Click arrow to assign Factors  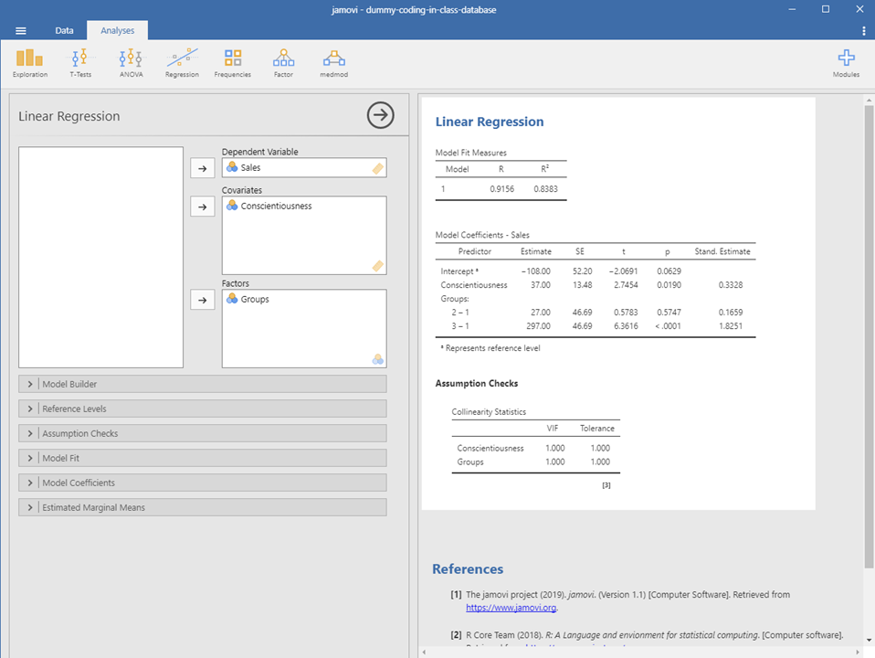pos(202,300)
